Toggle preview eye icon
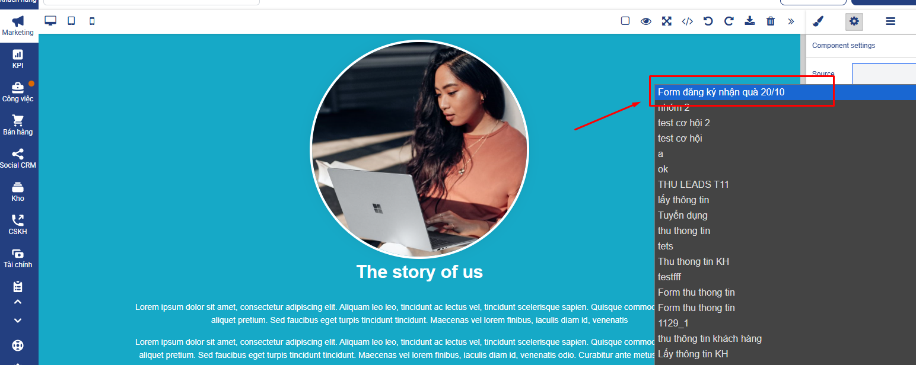The width and height of the screenshot is (916, 365). pos(646,21)
